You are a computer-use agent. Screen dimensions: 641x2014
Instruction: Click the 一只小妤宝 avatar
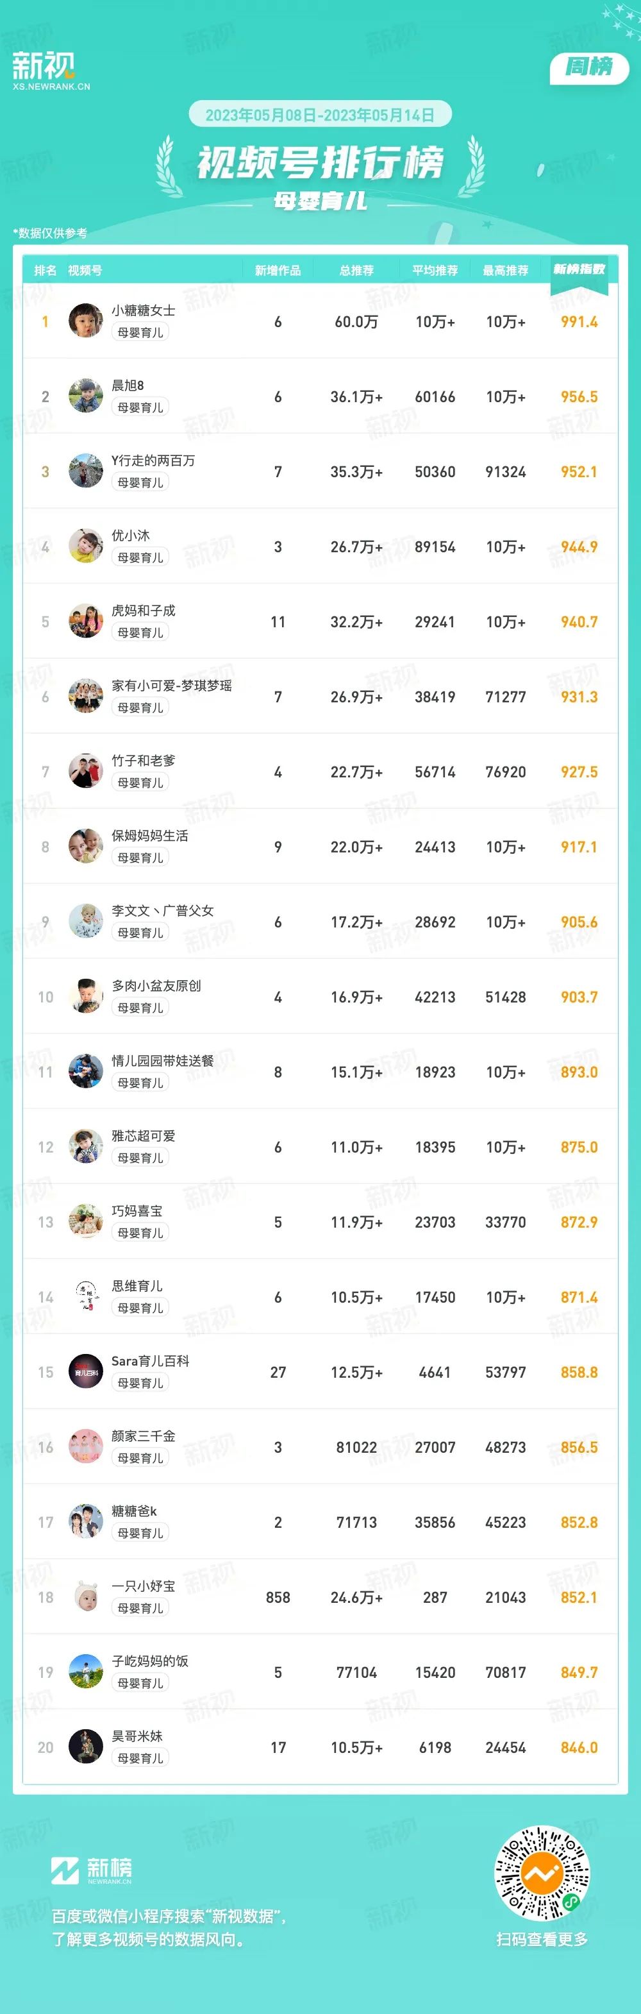(85, 1596)
